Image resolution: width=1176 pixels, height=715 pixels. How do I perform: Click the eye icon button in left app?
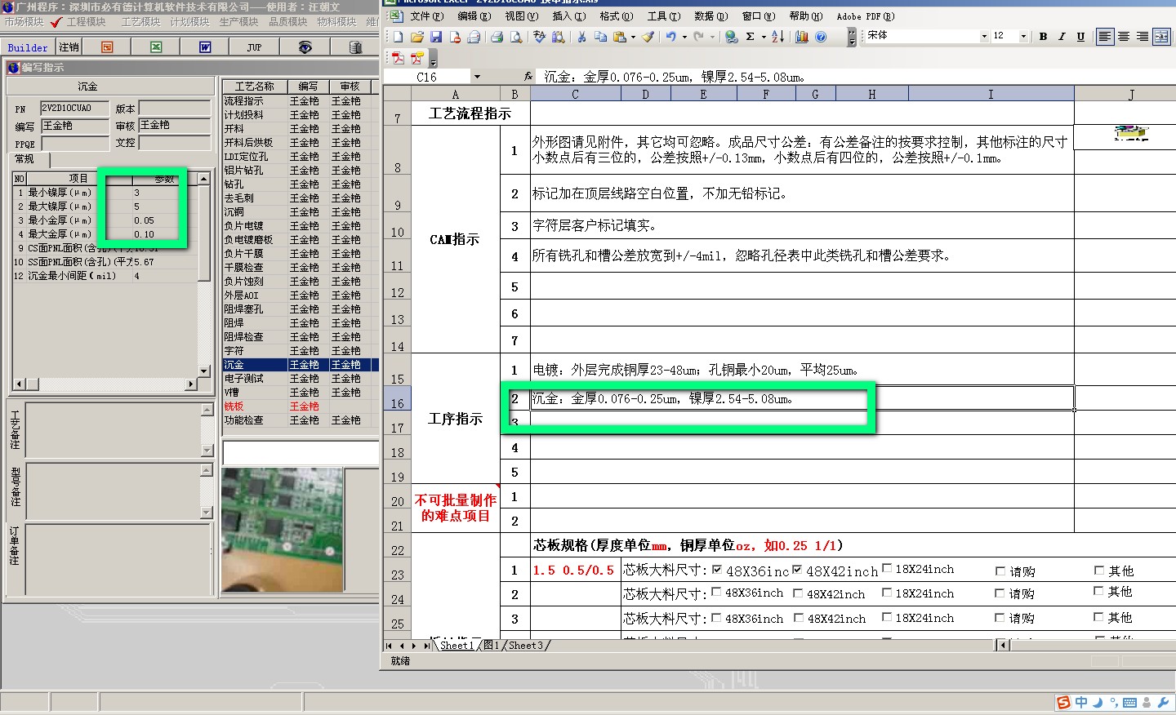point(305,47)
